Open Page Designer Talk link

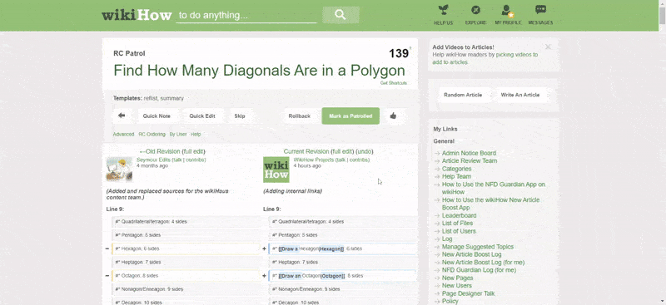click(x=468, y=293)
